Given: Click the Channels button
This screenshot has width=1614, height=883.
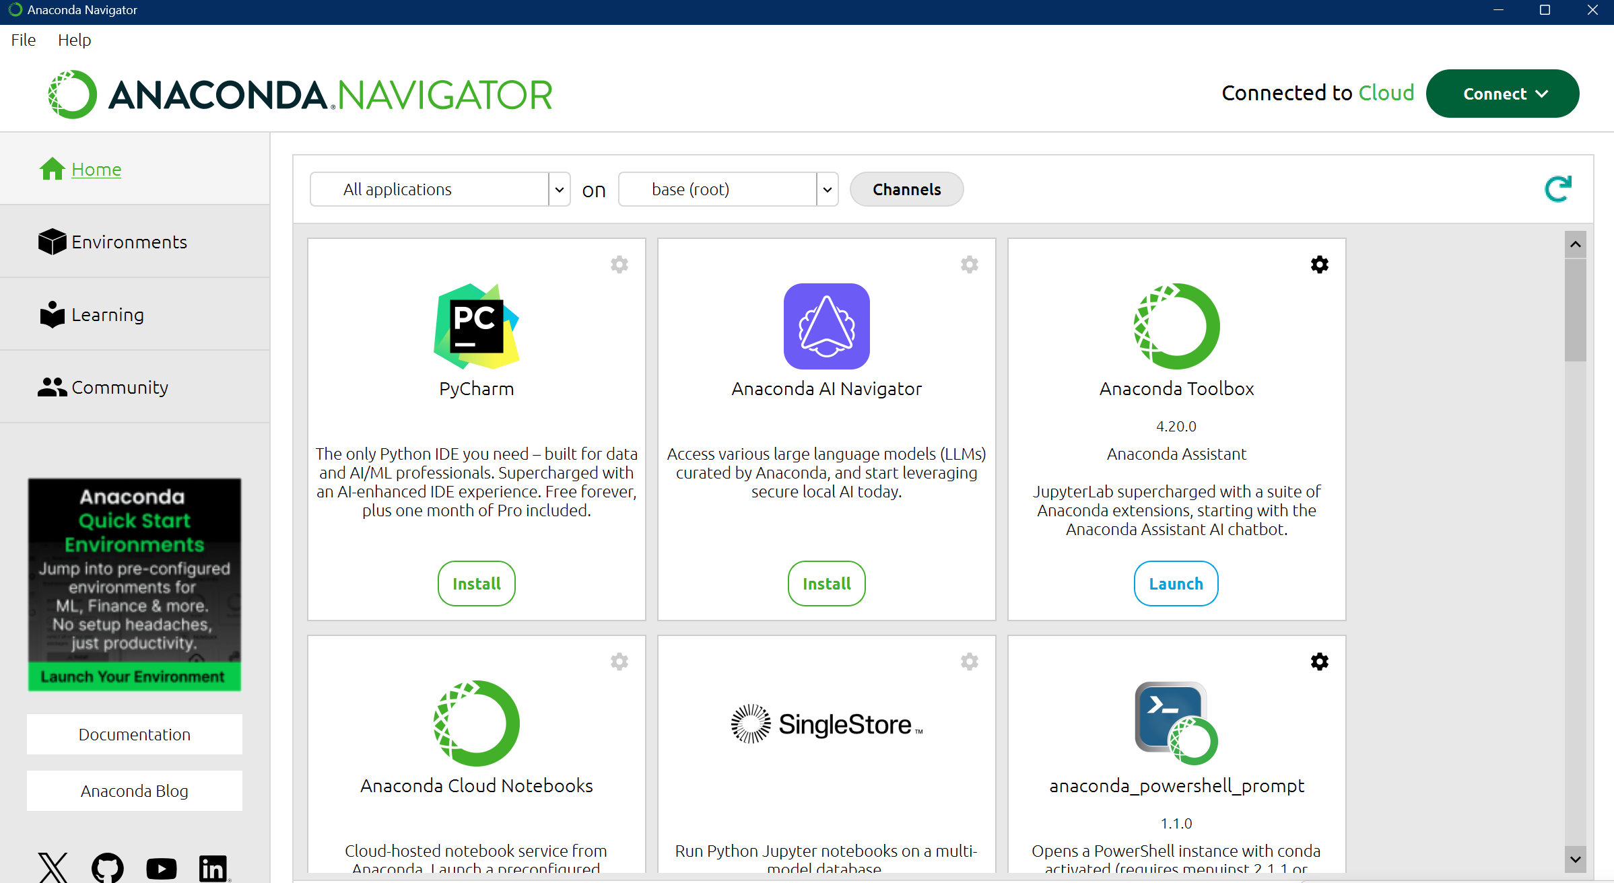Looking at the screenshot, I should click(906, 189).
